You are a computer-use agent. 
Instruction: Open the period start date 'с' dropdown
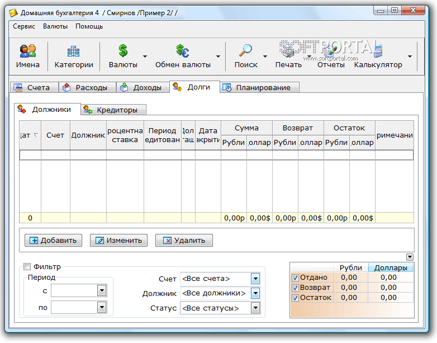pyautogui.click(x=102, y=291)
